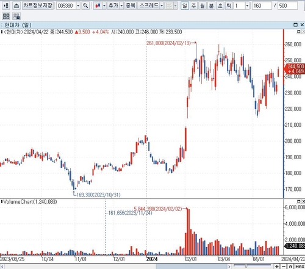Zoom in with the plus icon
305x269 pixels.
click(x=277, y=267)
